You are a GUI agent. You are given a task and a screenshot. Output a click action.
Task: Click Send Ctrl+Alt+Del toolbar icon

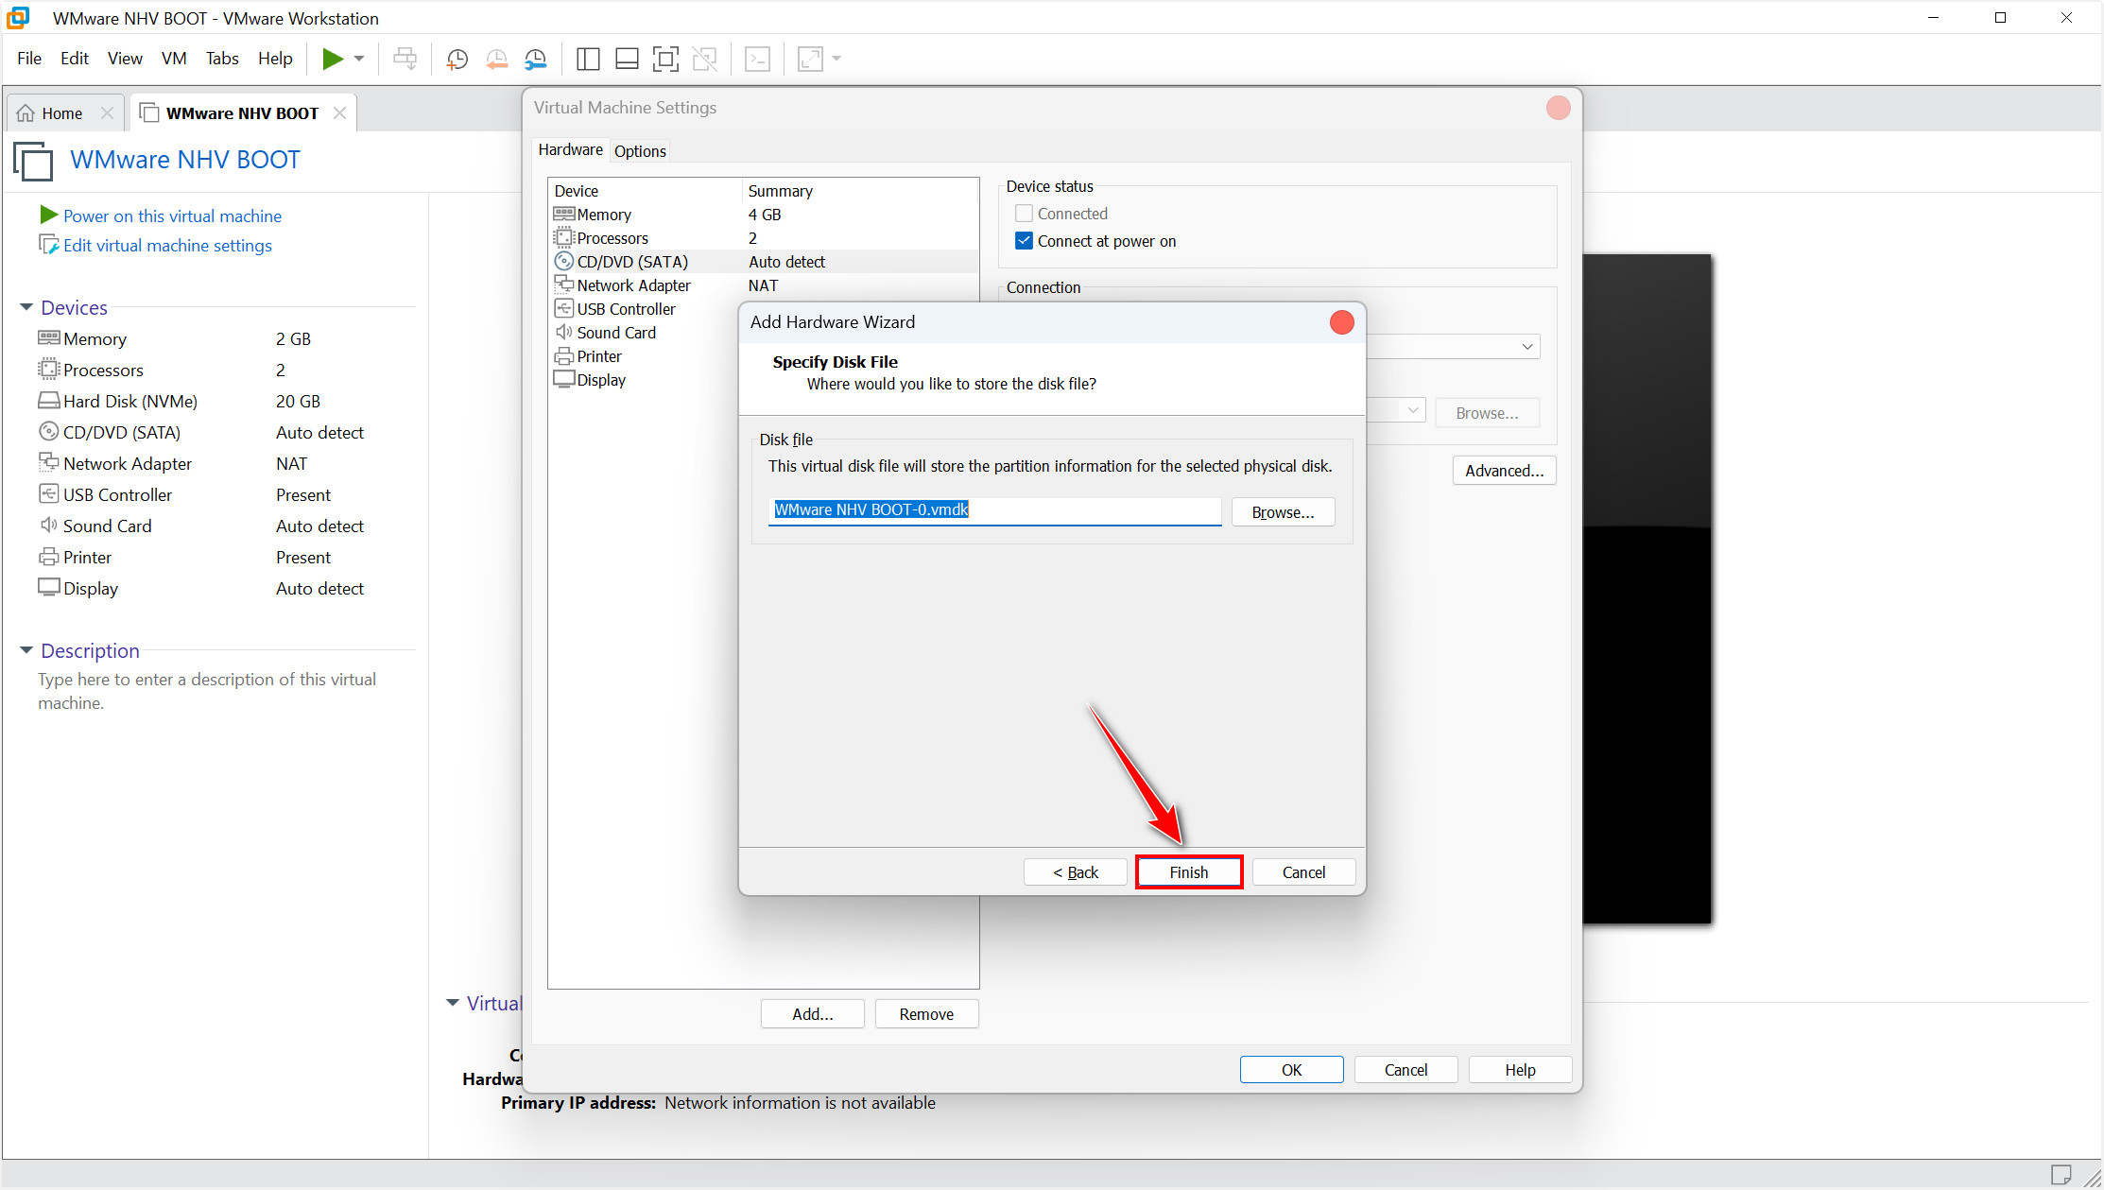click(x=405, y=60)
